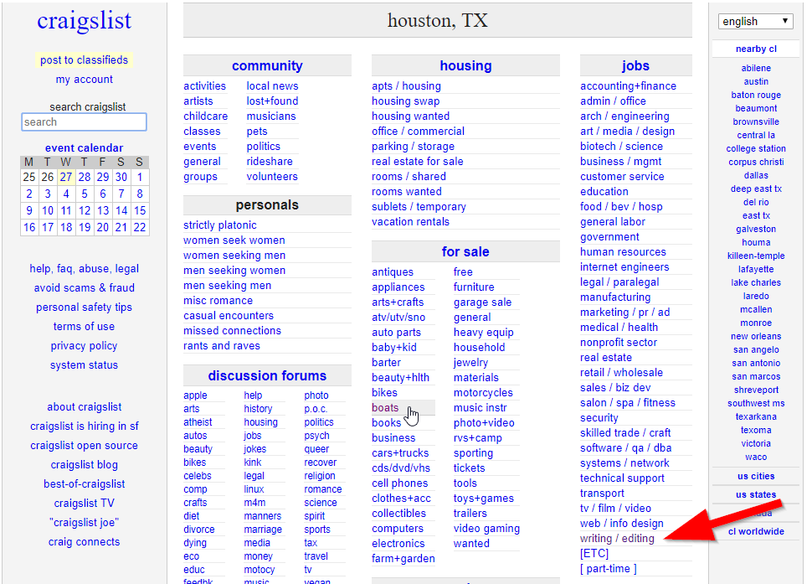Browse antiques for sale
The image size is (812, 584).
click(x=393, y=272)
